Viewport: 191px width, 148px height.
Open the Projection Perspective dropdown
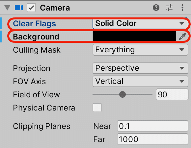coord(140,68)
